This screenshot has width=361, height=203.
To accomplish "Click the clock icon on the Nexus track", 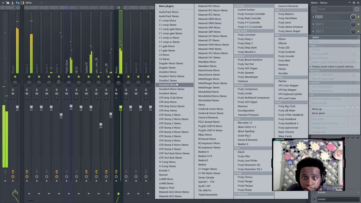I will tap(116, 177).
